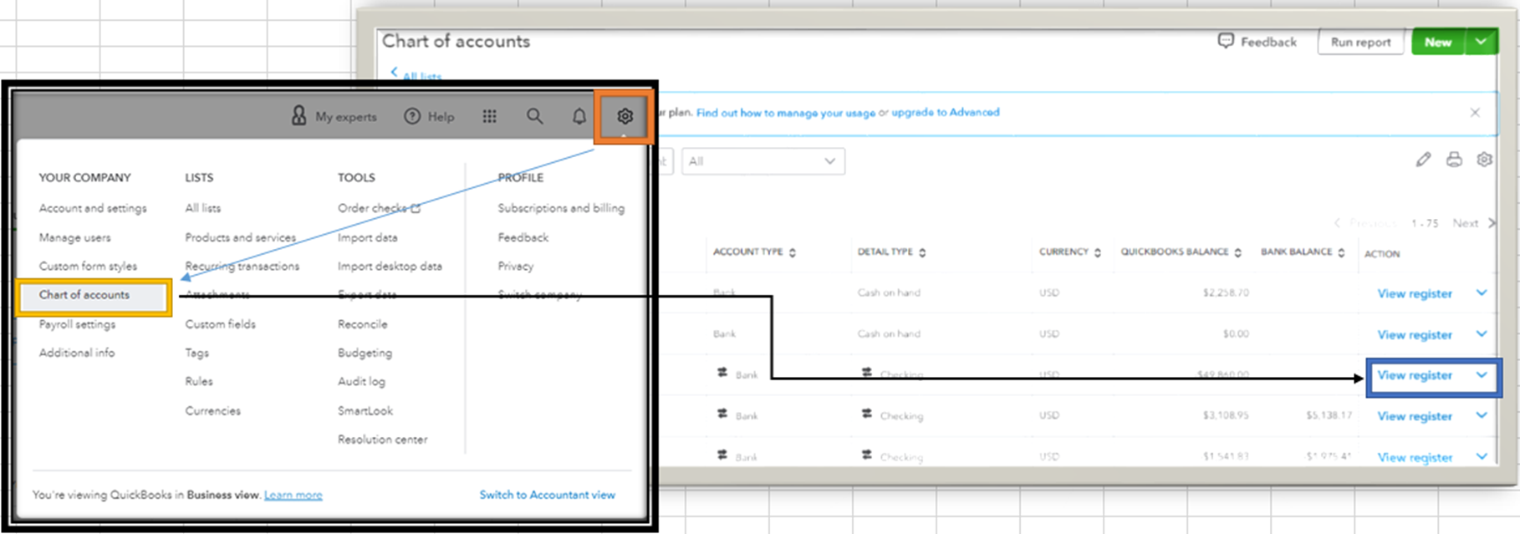Open Payroll settings
Viewport: 1520px width, 534px height.
coord(77,324)
